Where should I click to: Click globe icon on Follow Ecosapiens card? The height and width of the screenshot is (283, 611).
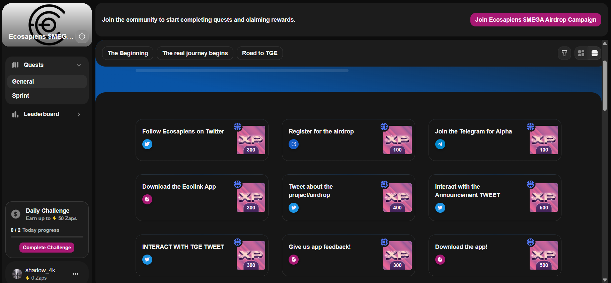point(238,127)
